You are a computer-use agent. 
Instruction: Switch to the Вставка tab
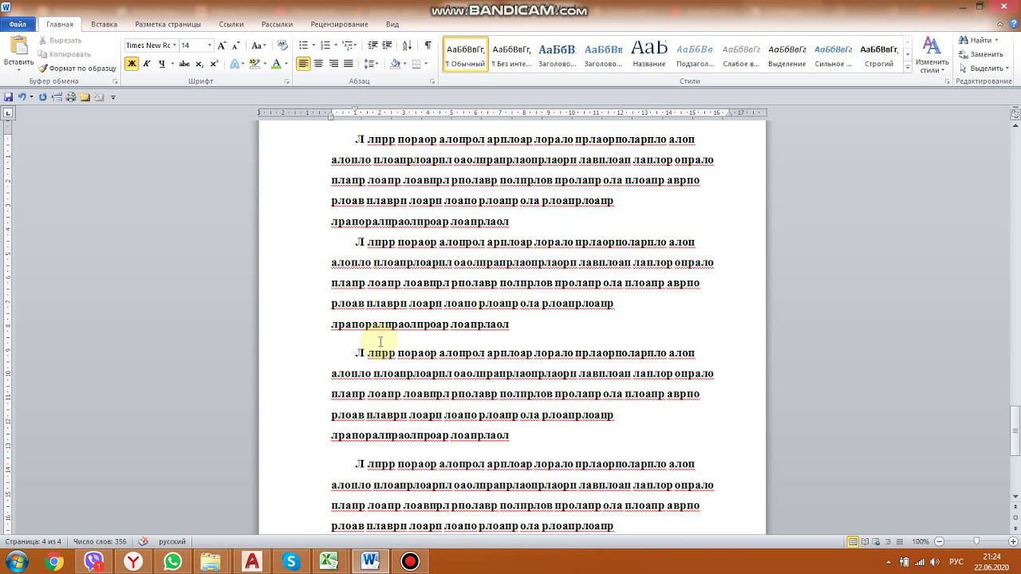pos(104,24)
